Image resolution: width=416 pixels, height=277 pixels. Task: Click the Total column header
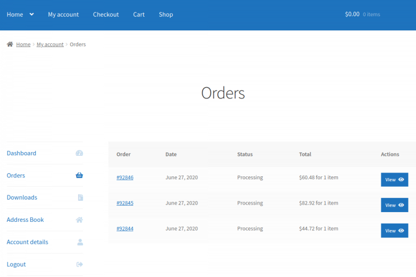click(x=305, y=154)
